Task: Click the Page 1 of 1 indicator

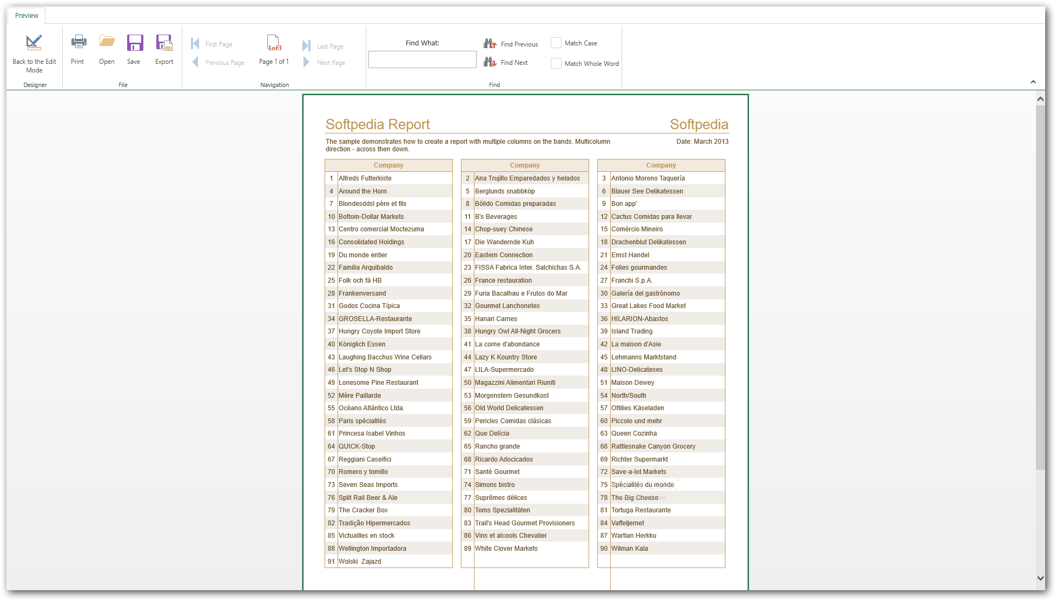Action: pos(274,50)
